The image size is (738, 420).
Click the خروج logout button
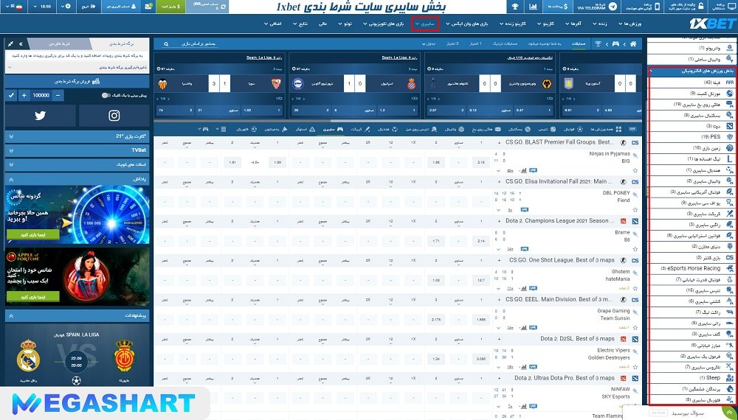(x=89, y=7)
